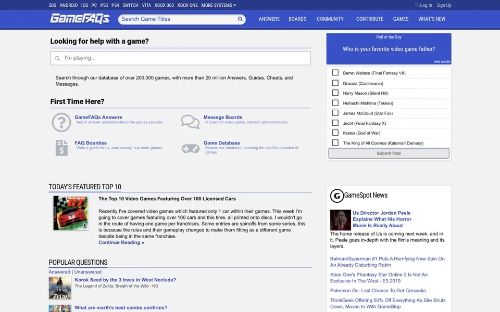The width and height of the screenshot is (500, 312).
Task: Open the What's New menu
Action: 432,19
